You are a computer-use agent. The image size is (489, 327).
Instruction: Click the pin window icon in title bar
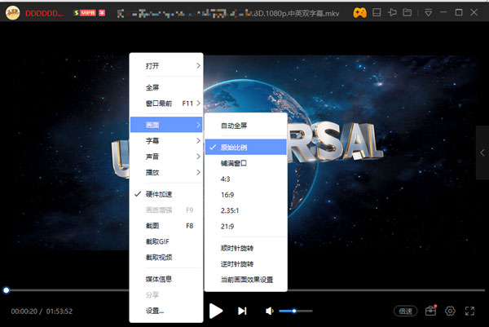[393, 13]
